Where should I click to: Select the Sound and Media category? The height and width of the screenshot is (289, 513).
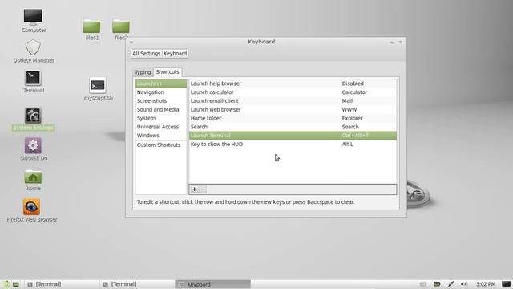tap(161, 109)
